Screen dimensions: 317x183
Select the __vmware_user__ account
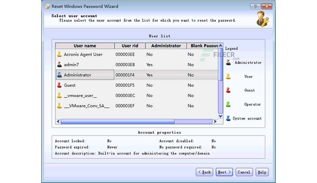point(80,96)
